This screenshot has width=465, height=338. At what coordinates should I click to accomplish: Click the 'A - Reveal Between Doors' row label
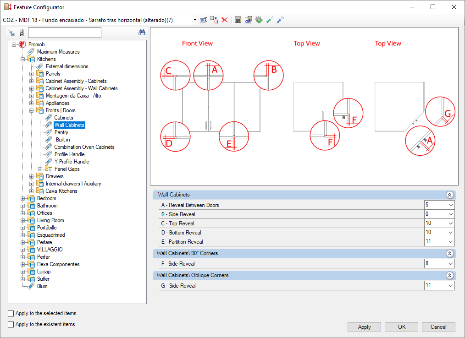coord(190,205)
